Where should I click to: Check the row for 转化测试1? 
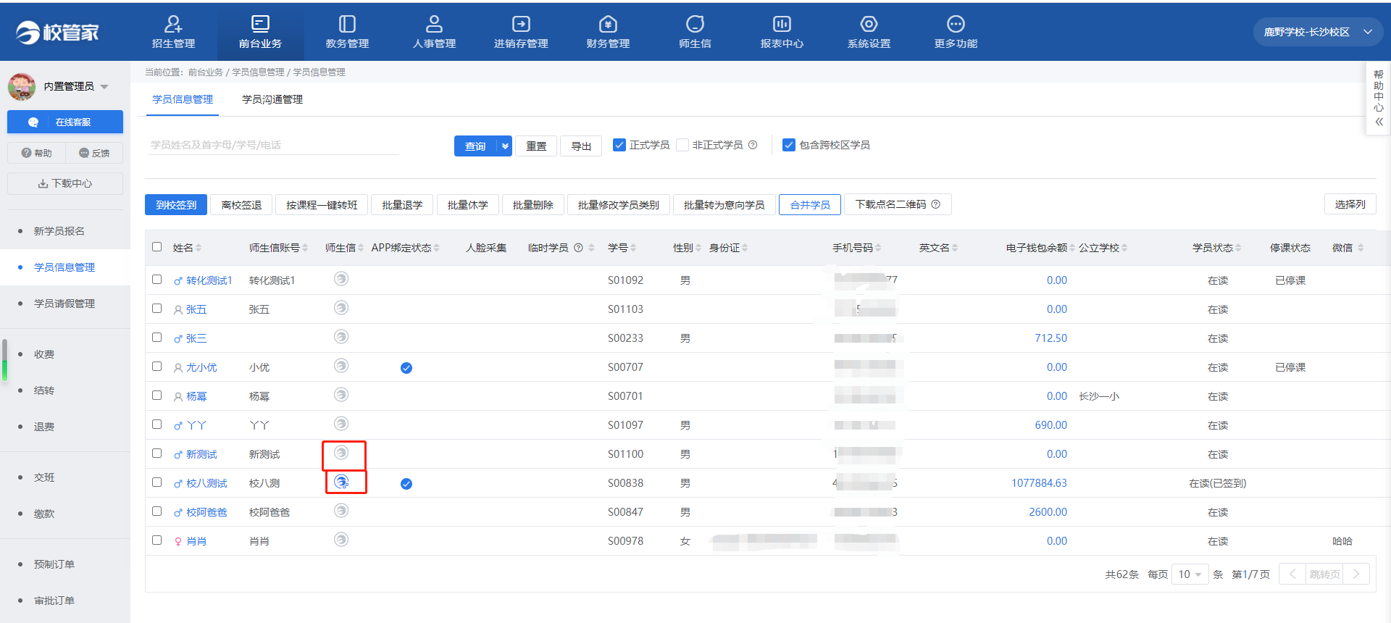(157, 279)
